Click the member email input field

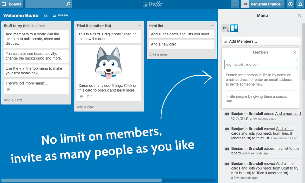coord(260,64)
